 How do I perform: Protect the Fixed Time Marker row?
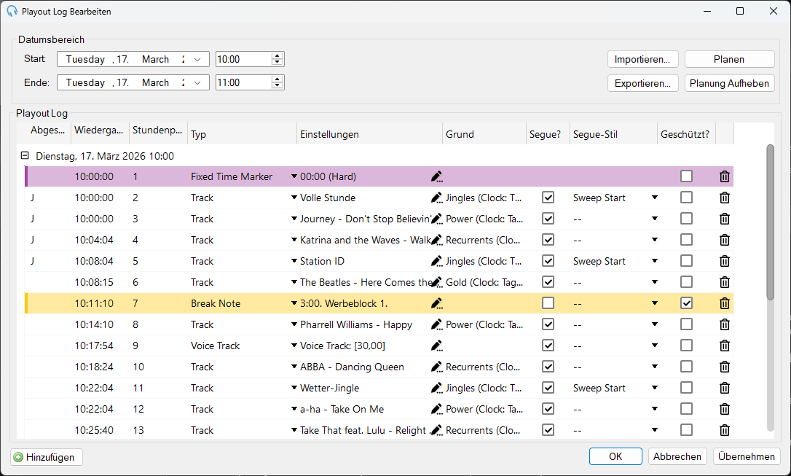click(686, 176)
